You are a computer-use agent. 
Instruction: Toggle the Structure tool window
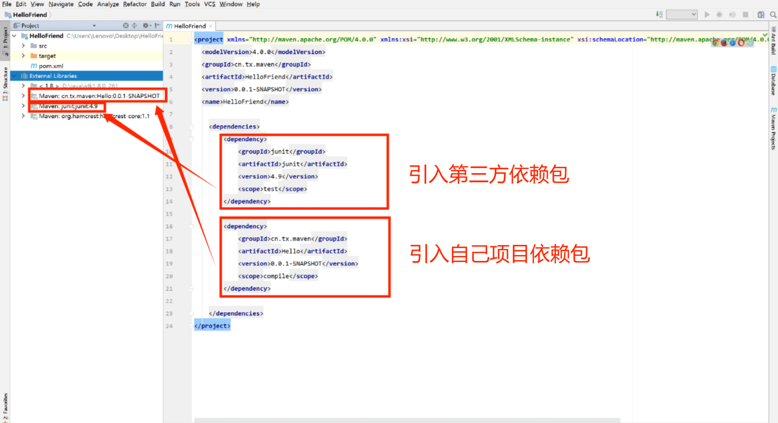5,84
